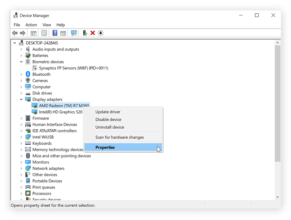The image size is (291, 220).
Task: Click the Device Manager title bar icon
Action: click(16, 15)
